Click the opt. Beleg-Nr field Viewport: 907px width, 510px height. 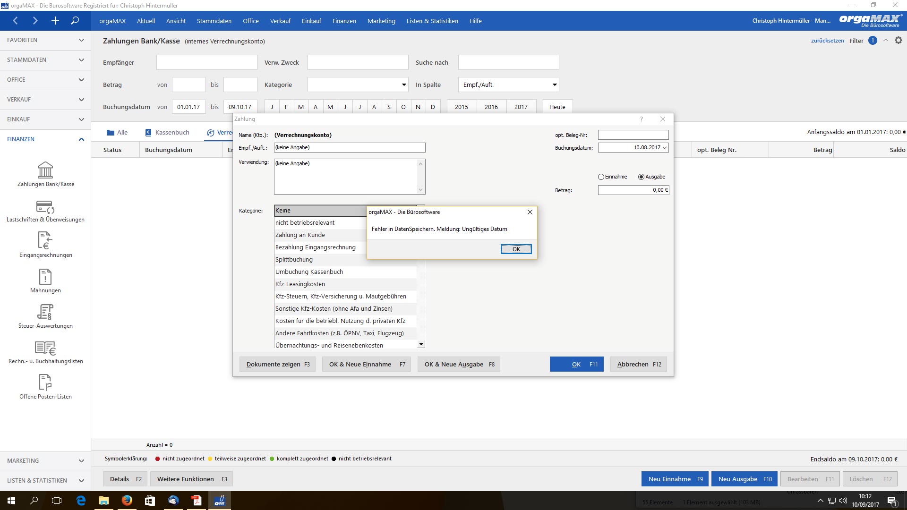coord(633,135)
